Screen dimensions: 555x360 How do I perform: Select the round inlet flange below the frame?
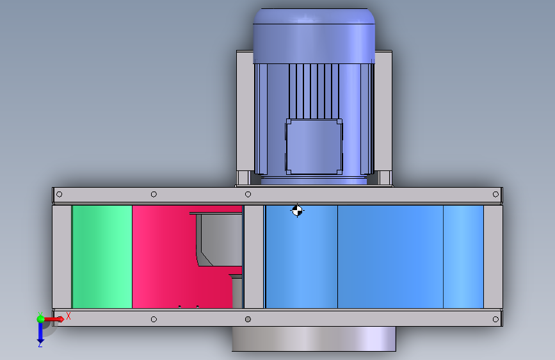click(x=314, y=339)
